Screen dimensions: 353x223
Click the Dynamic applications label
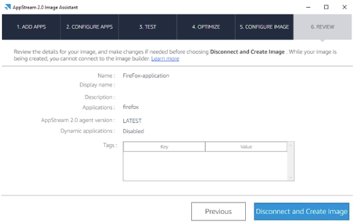[88, 131]
